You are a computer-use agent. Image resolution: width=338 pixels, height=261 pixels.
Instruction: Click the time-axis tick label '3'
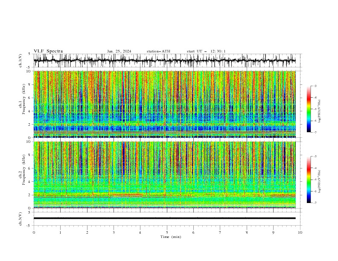[114, 232]
